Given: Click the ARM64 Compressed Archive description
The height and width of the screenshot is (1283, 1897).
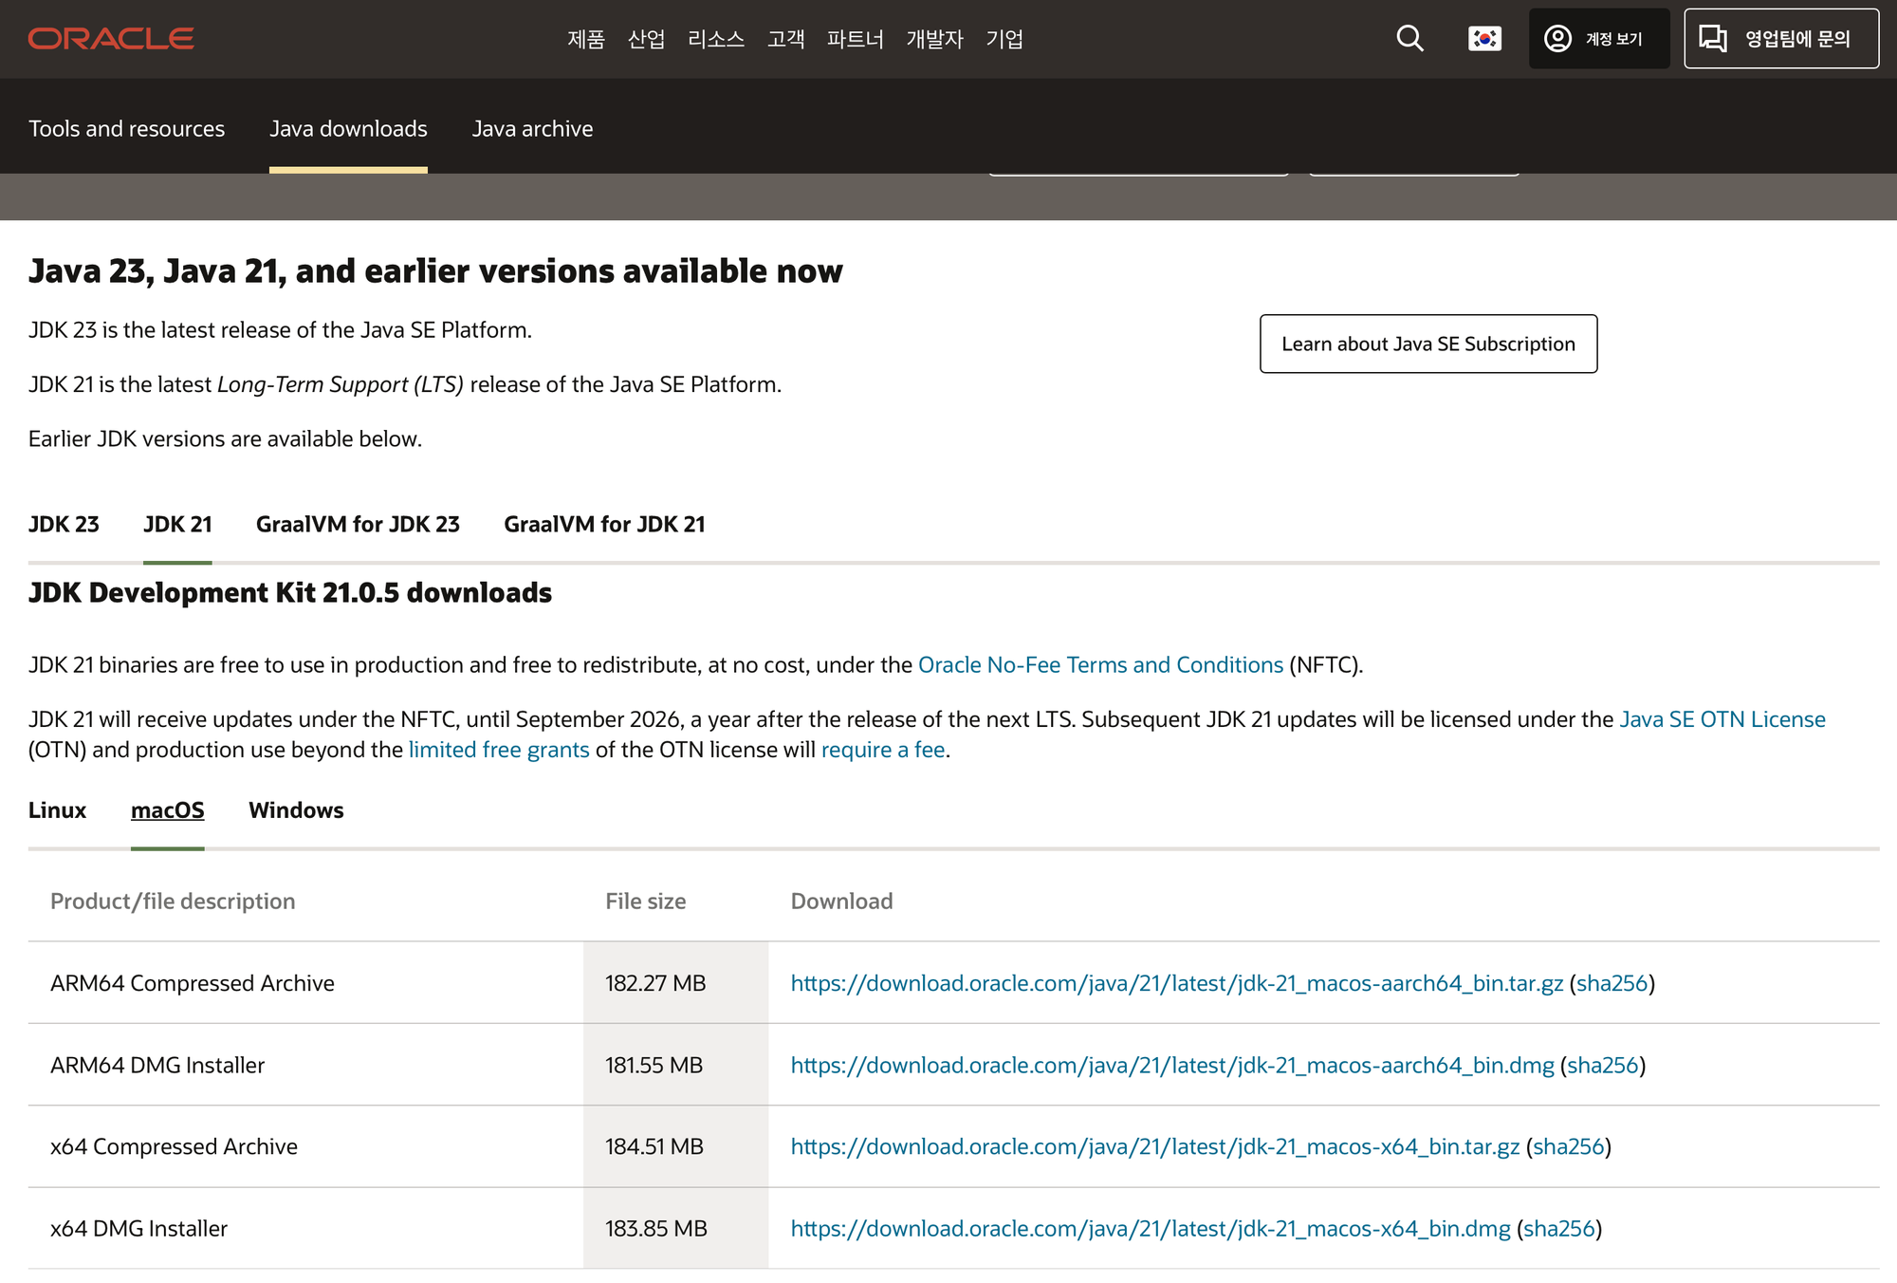Looking at the screenshot, I should (x=193, y=983).
